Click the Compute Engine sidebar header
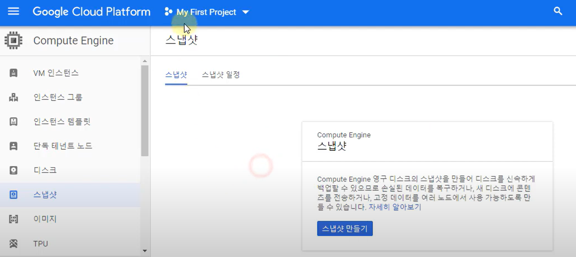 73,41
